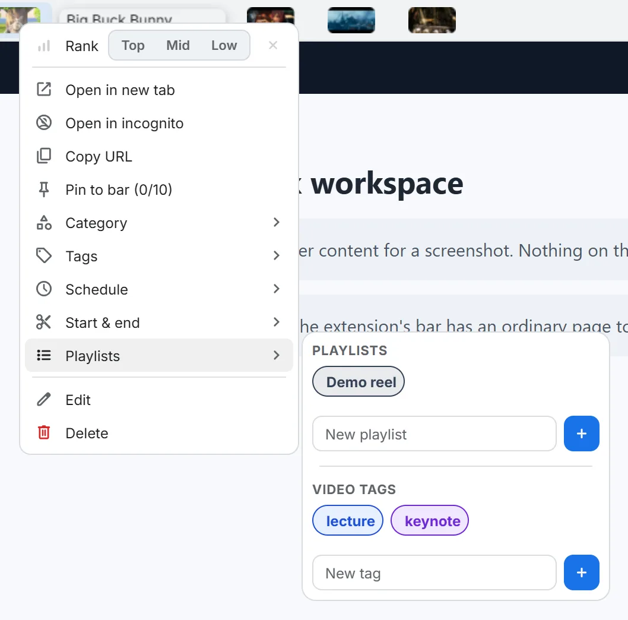Toggle the Demo reel playlist chip
628x620 pixels.
pyautogui.click(x=359, y=381)
